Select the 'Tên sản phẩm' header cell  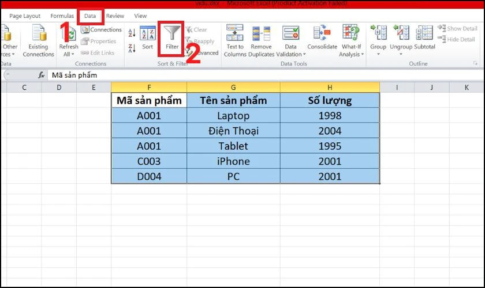click(x=233, y=100)
